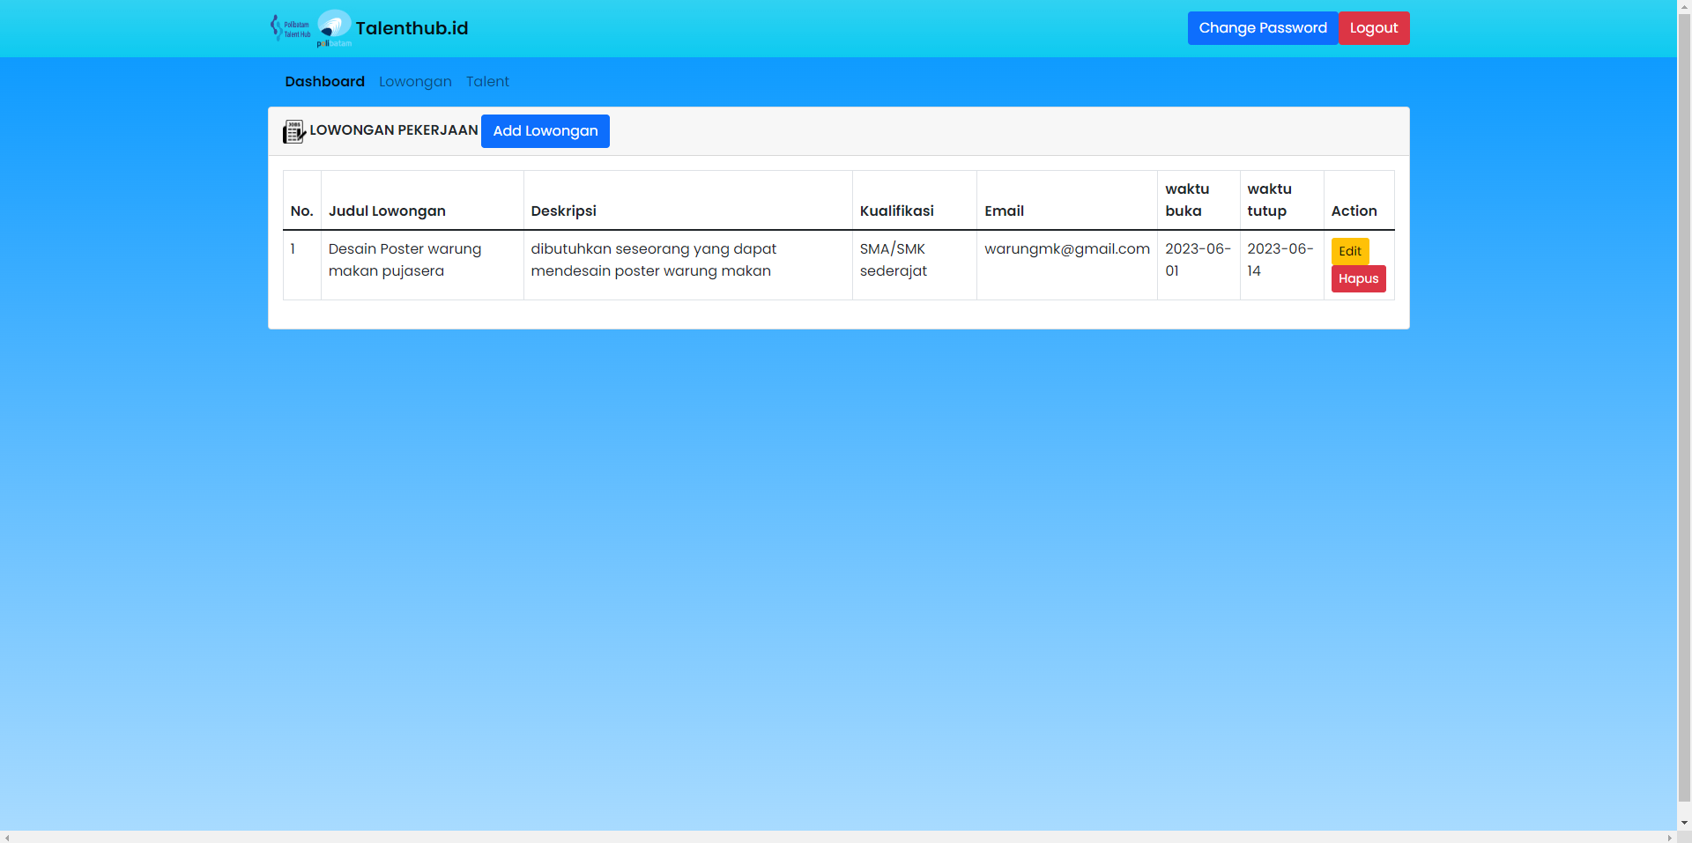Click the Add Lowongan button
The height and width of the screenshot is (843, 1692).
[x=545, y=130]
